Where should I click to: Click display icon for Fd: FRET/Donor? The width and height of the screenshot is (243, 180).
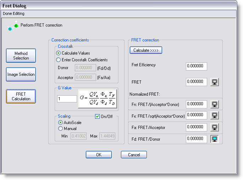tap(215, 139)
